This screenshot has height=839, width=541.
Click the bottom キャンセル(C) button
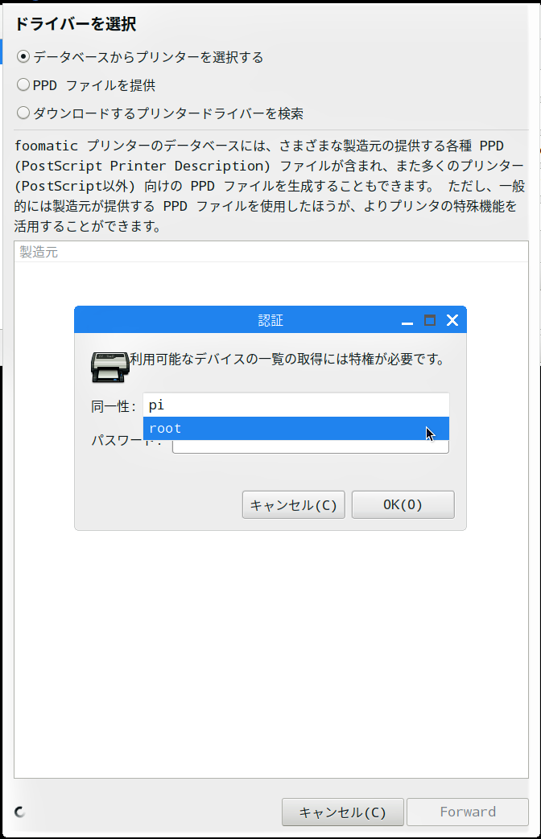click(x=343, y=812)
